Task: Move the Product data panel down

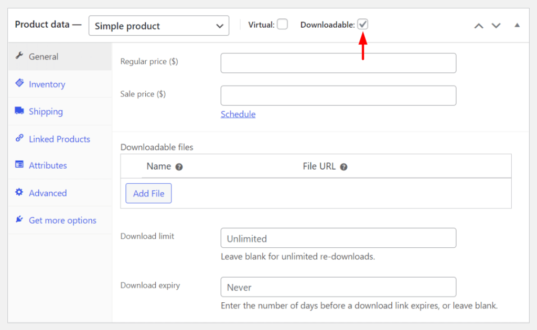Action: (x=496, y=25)
